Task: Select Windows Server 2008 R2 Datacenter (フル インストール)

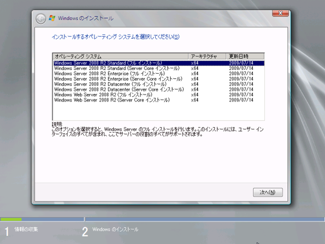Action: 159,84
